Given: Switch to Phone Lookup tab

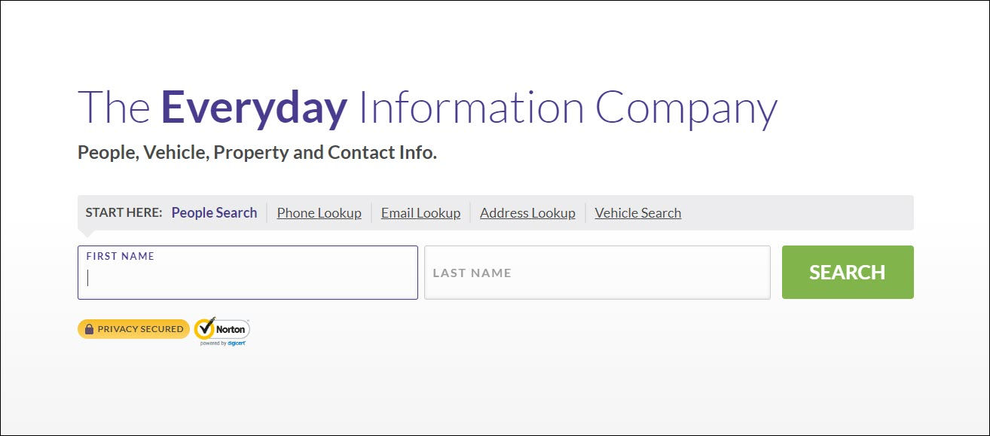Looking at the screenshot, I should [x=319, y=213].
